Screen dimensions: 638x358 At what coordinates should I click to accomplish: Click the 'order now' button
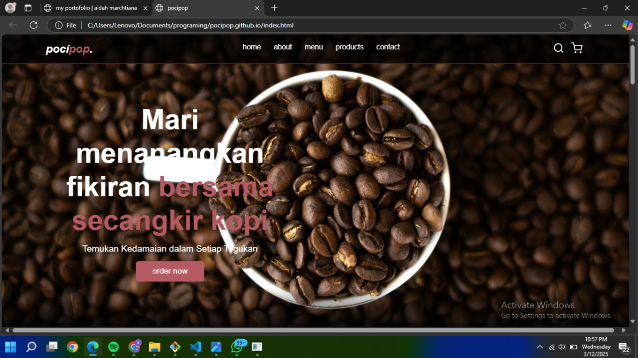170,271
